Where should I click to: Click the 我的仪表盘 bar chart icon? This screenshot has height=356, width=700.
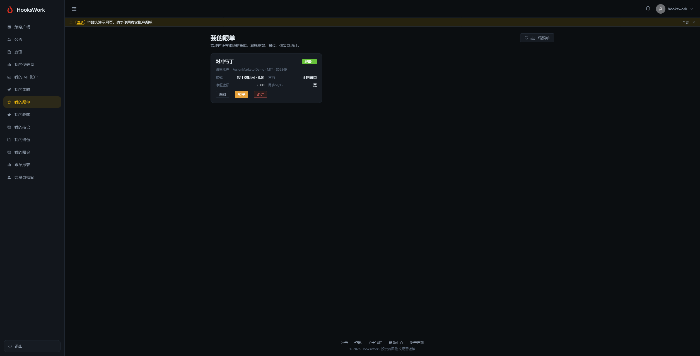pos(9,65)
